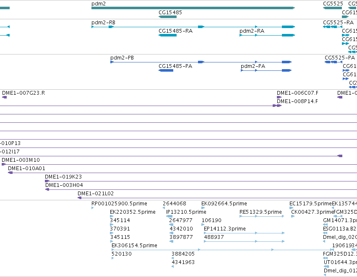Select the pdm2-PB protein label
Screen dimensions: 357x277
pos(122,58)
